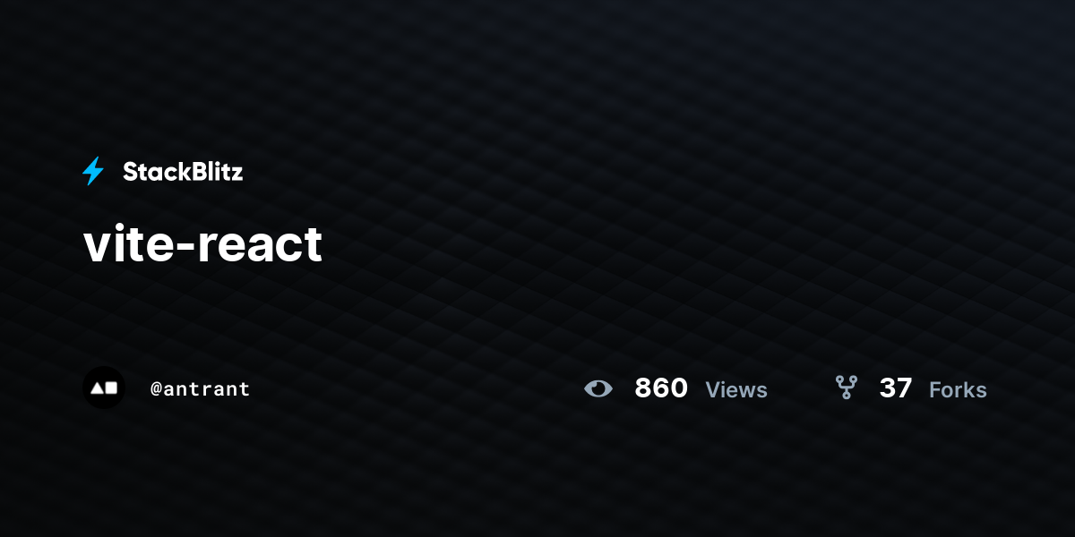Click the white square inside the avatar
The height and width of the screenshot is (537, 1075).
(x=111, y=388)
